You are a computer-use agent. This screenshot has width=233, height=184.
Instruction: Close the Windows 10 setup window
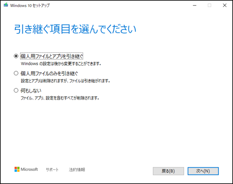coord(225,5)
